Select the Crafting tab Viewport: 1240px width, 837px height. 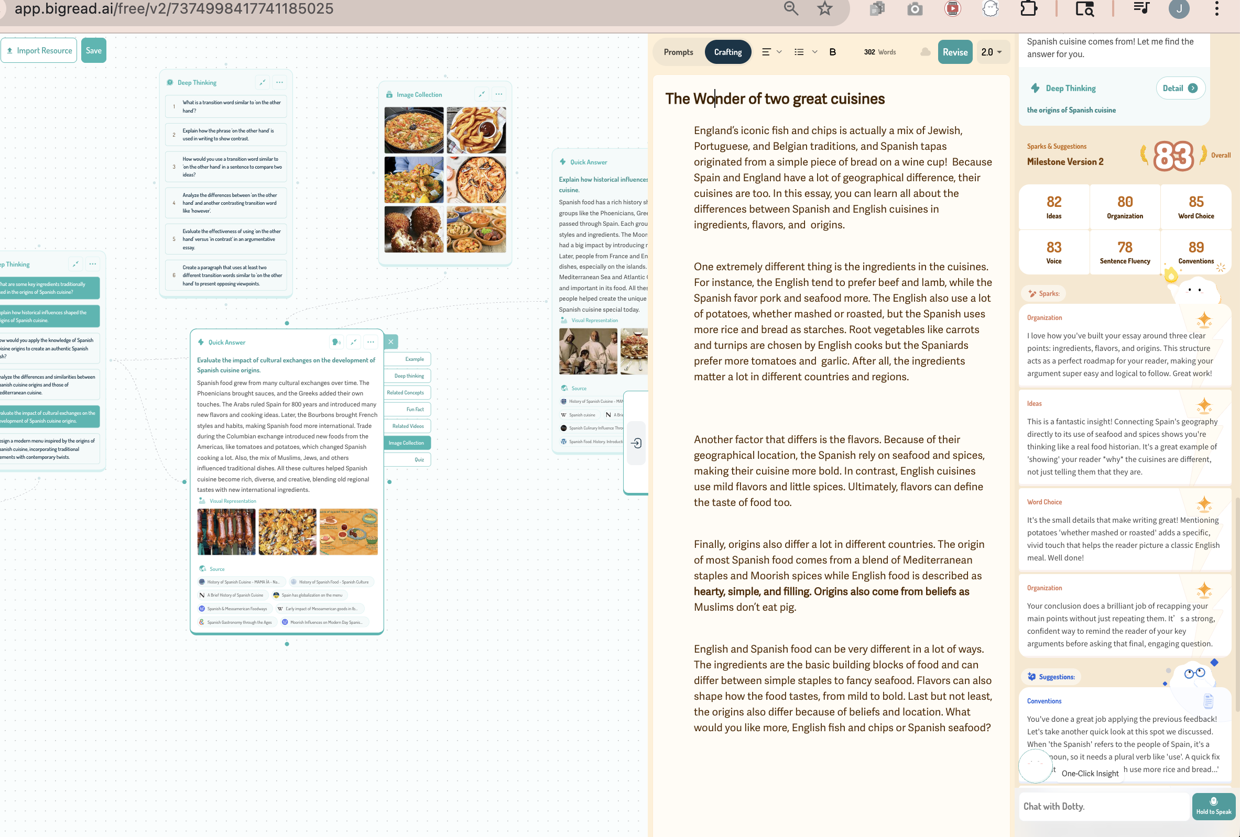[x=728, y=52]
